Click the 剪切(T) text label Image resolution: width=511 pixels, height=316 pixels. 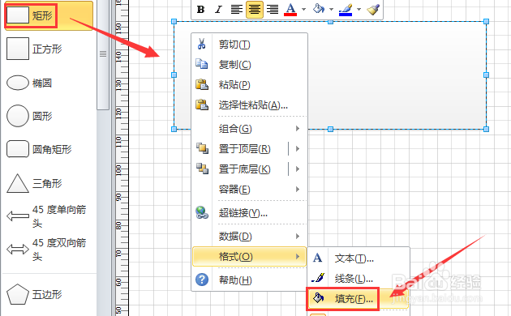(234, 45)
